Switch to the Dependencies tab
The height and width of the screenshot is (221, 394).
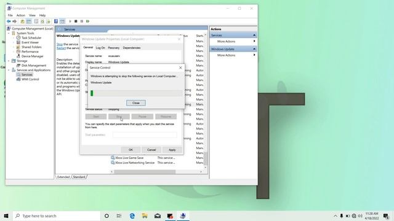(132, 48)
